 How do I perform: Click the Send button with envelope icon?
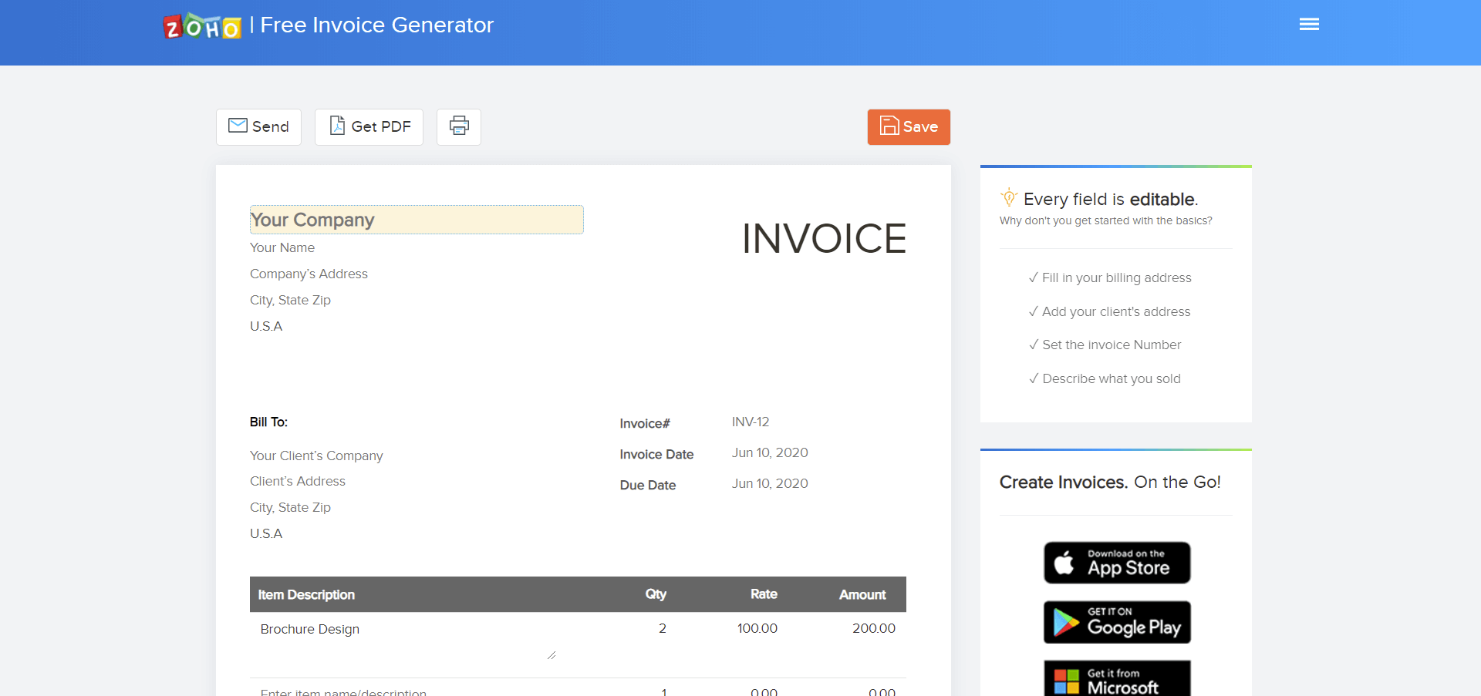pos(258,126)
